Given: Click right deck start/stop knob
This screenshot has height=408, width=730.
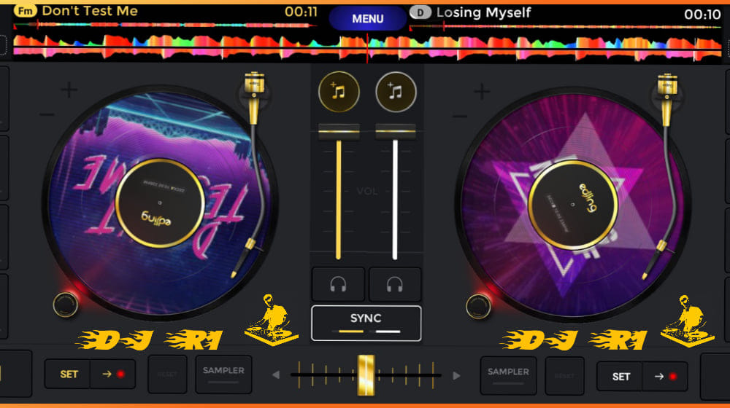Looking at the screenshot, I should (x=478, y=307).
